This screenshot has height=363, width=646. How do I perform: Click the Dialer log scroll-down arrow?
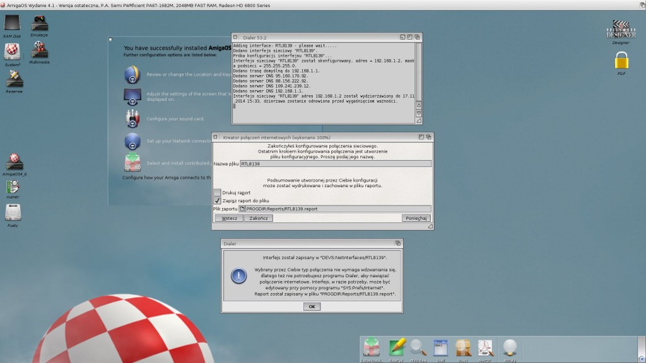419,113
